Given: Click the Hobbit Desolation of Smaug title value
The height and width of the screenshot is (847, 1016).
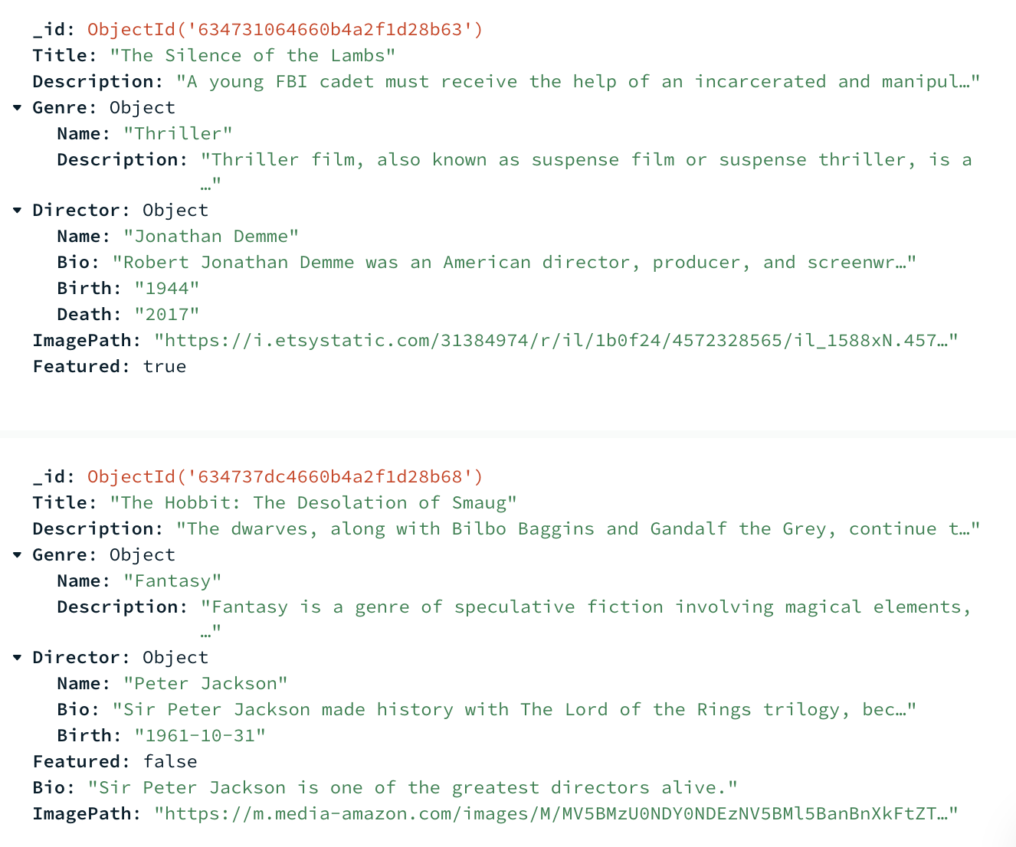Looking at the screenshot, I should (x=313, y=503).
